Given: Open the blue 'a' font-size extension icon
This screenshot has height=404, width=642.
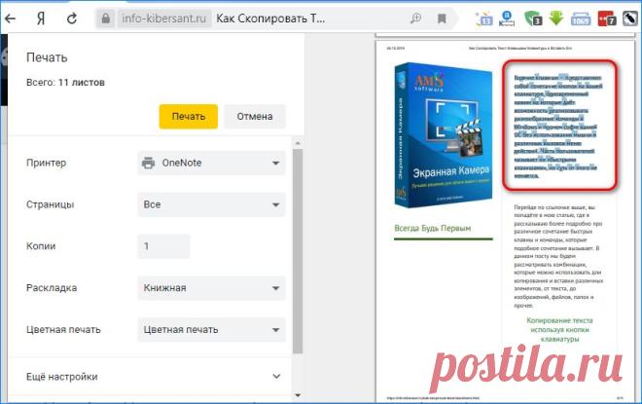Looking at the screenshot, I should [x=507, y=18].
